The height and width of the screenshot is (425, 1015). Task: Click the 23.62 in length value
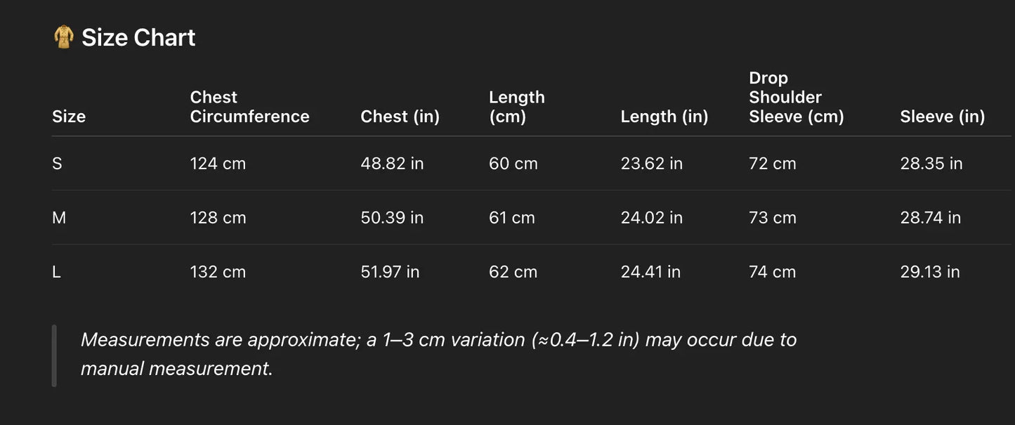(651, 164)
